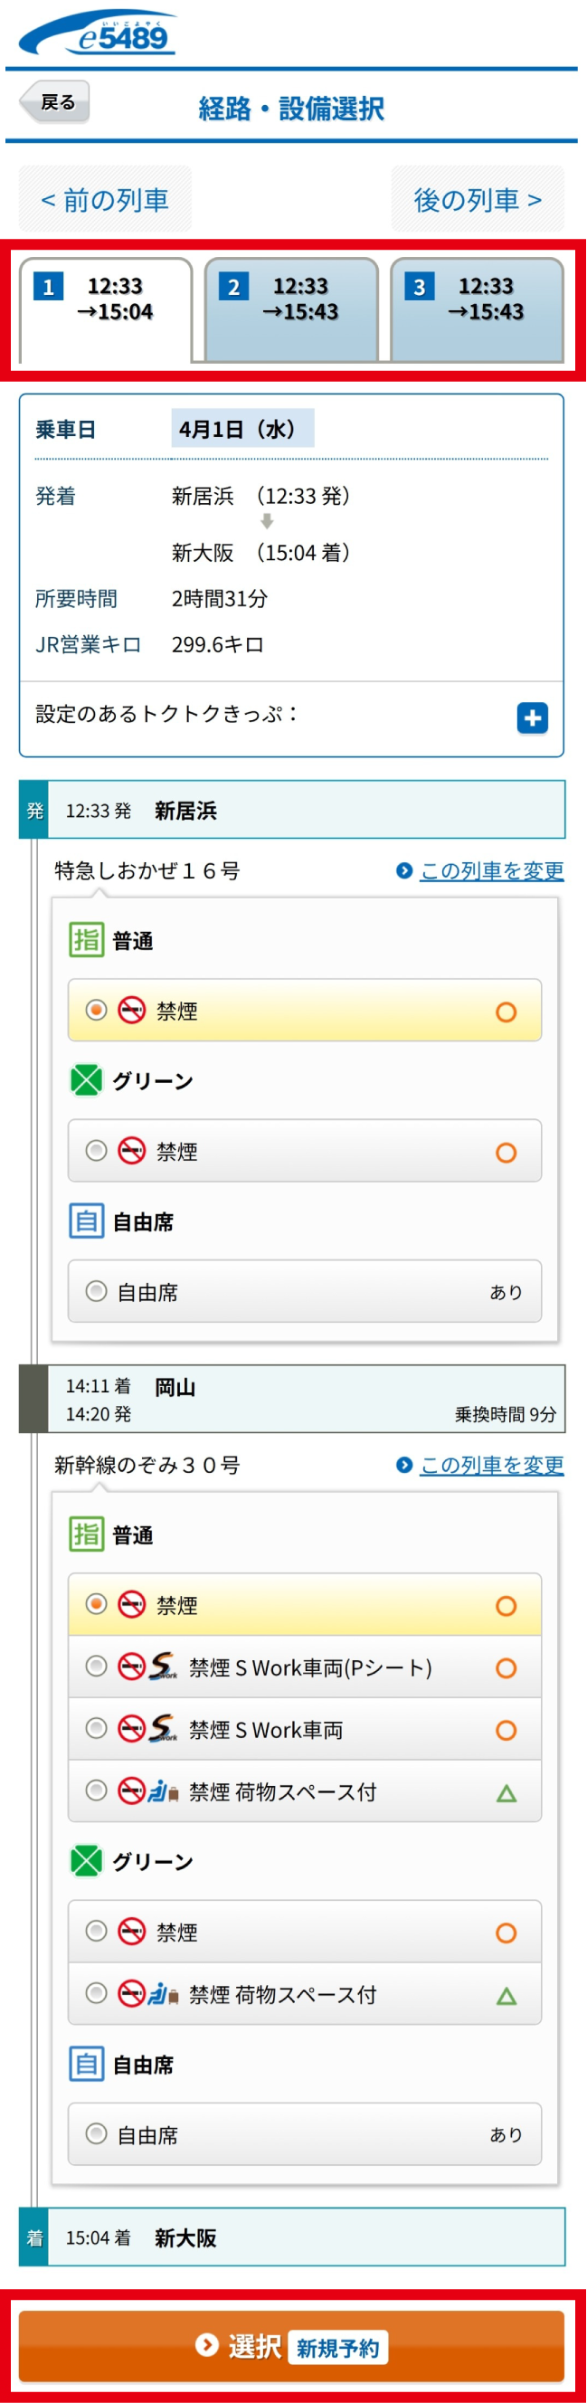Go to 前の列車
Image resolution: width=587 pixels, height=2403 pixels.
tap(105, 200)
